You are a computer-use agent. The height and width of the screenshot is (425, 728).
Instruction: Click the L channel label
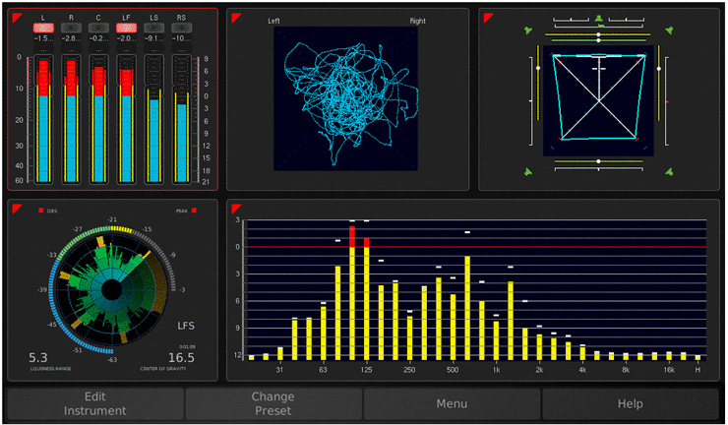[x=43, y=18]
